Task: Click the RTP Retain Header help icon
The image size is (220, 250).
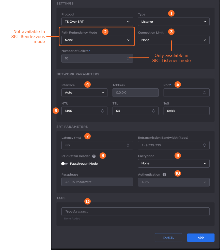Action: (94, 156)
